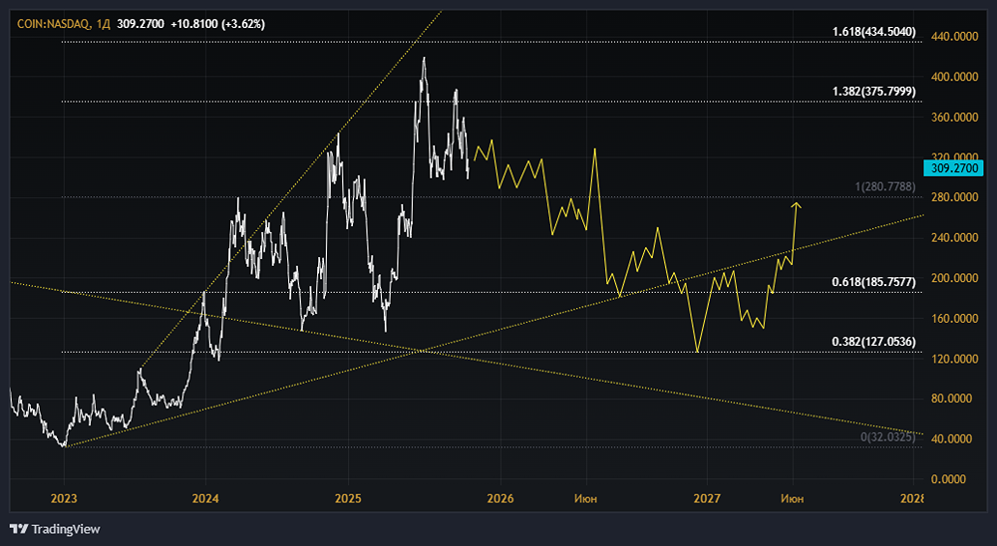Screen dimensions: 997x546
Task: Click the current price tag 309.2700
Action: pos(956,167)
